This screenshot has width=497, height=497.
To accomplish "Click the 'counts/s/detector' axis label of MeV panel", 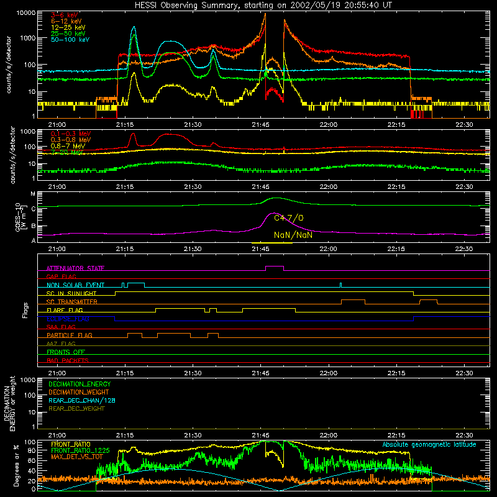I will click(12, 155).
